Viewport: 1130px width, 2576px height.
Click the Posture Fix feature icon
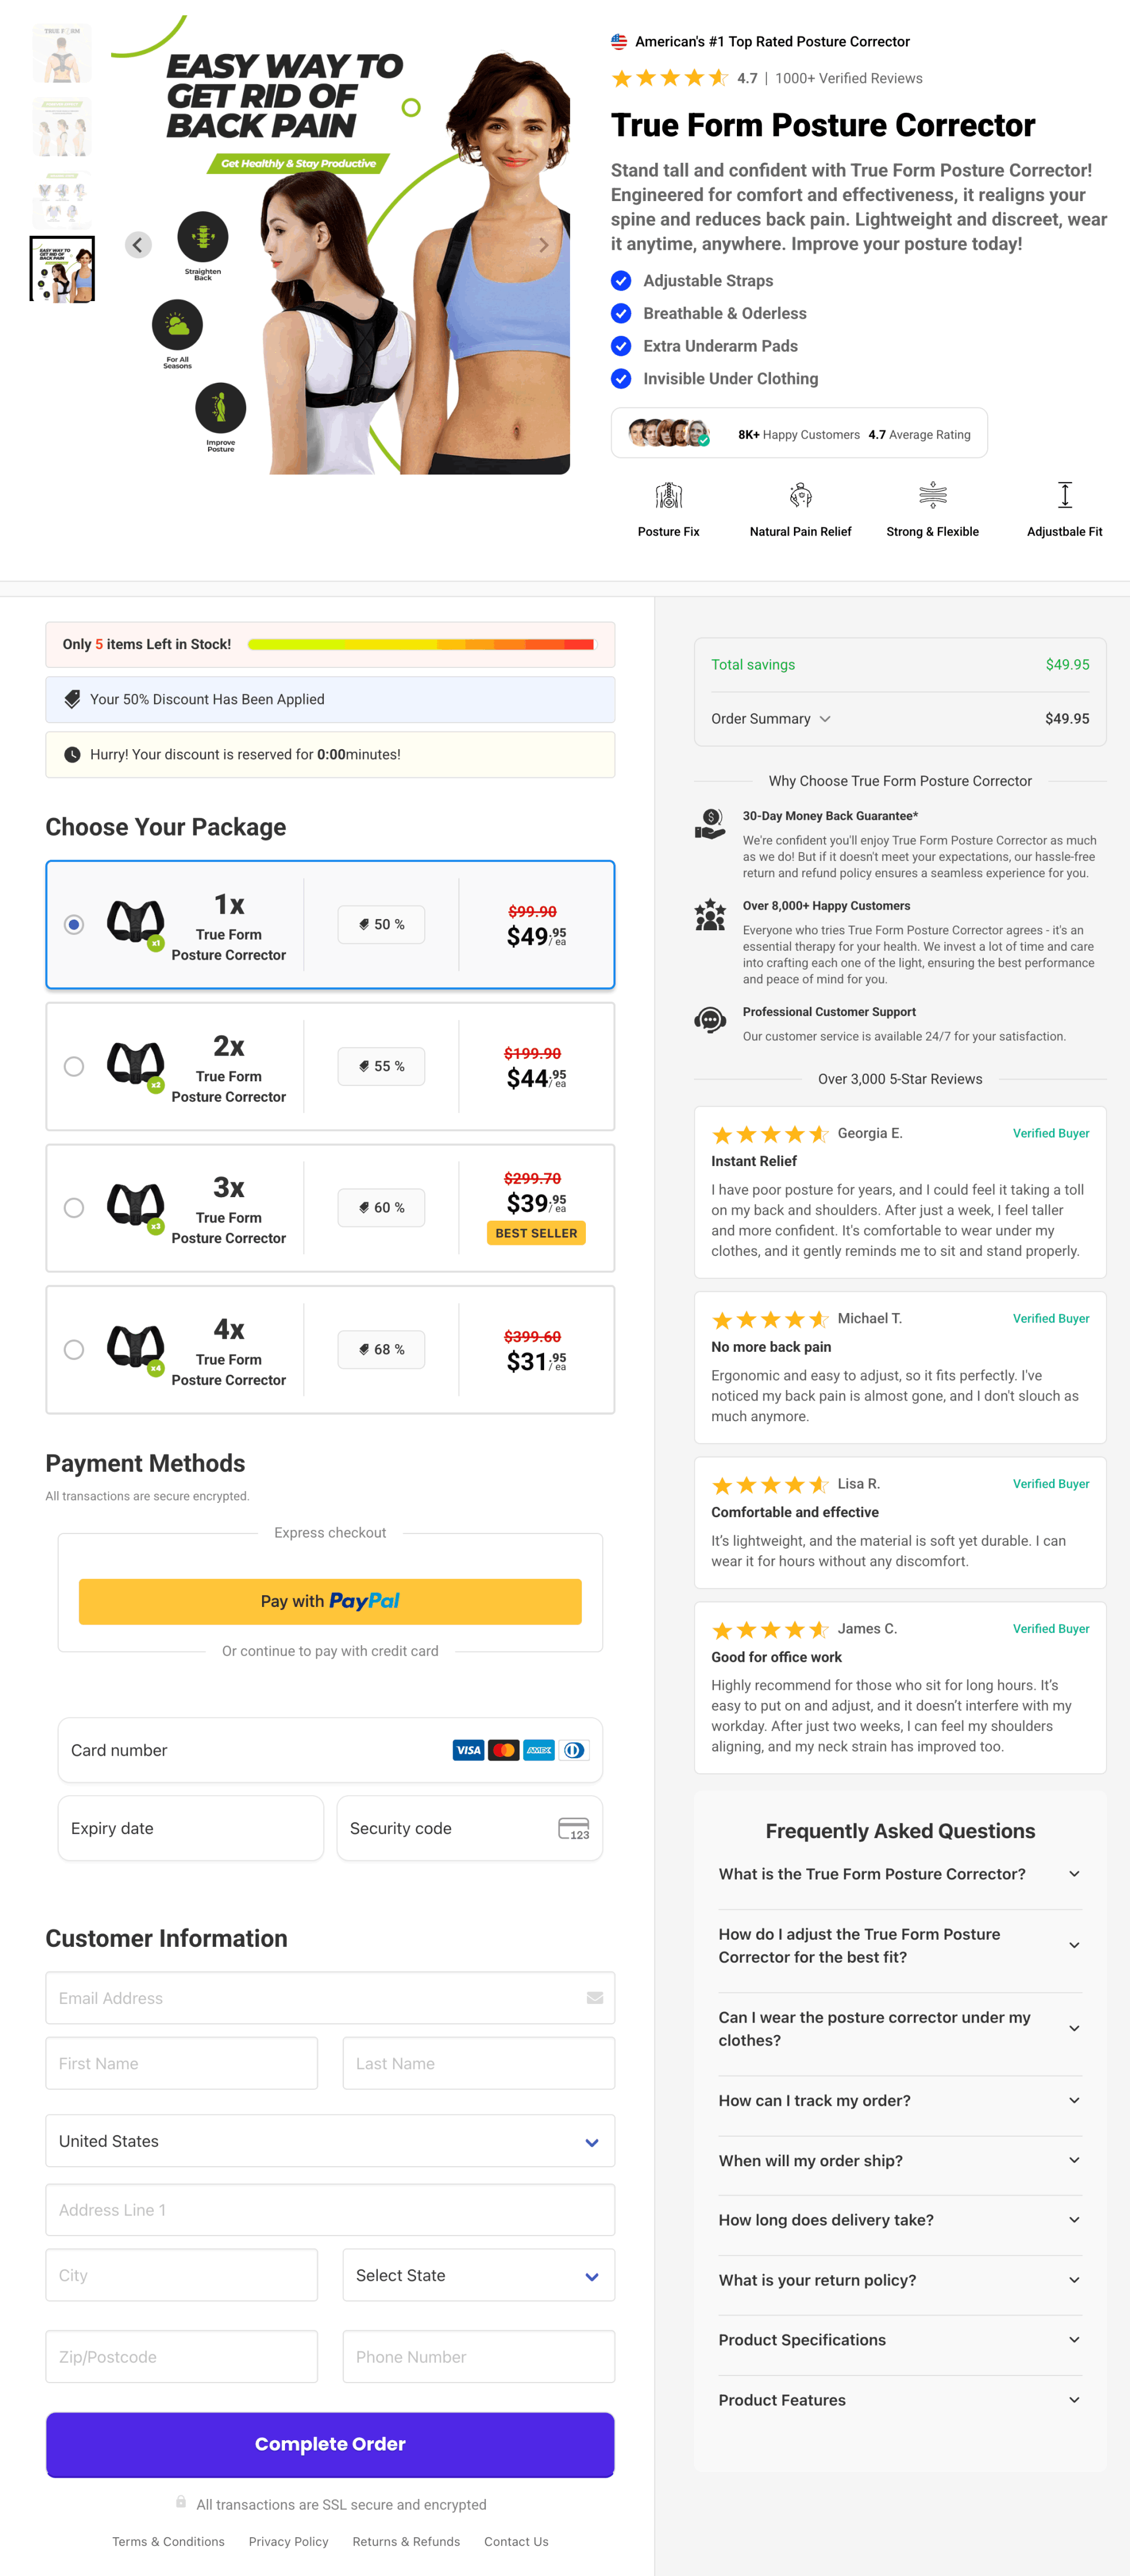668,495
